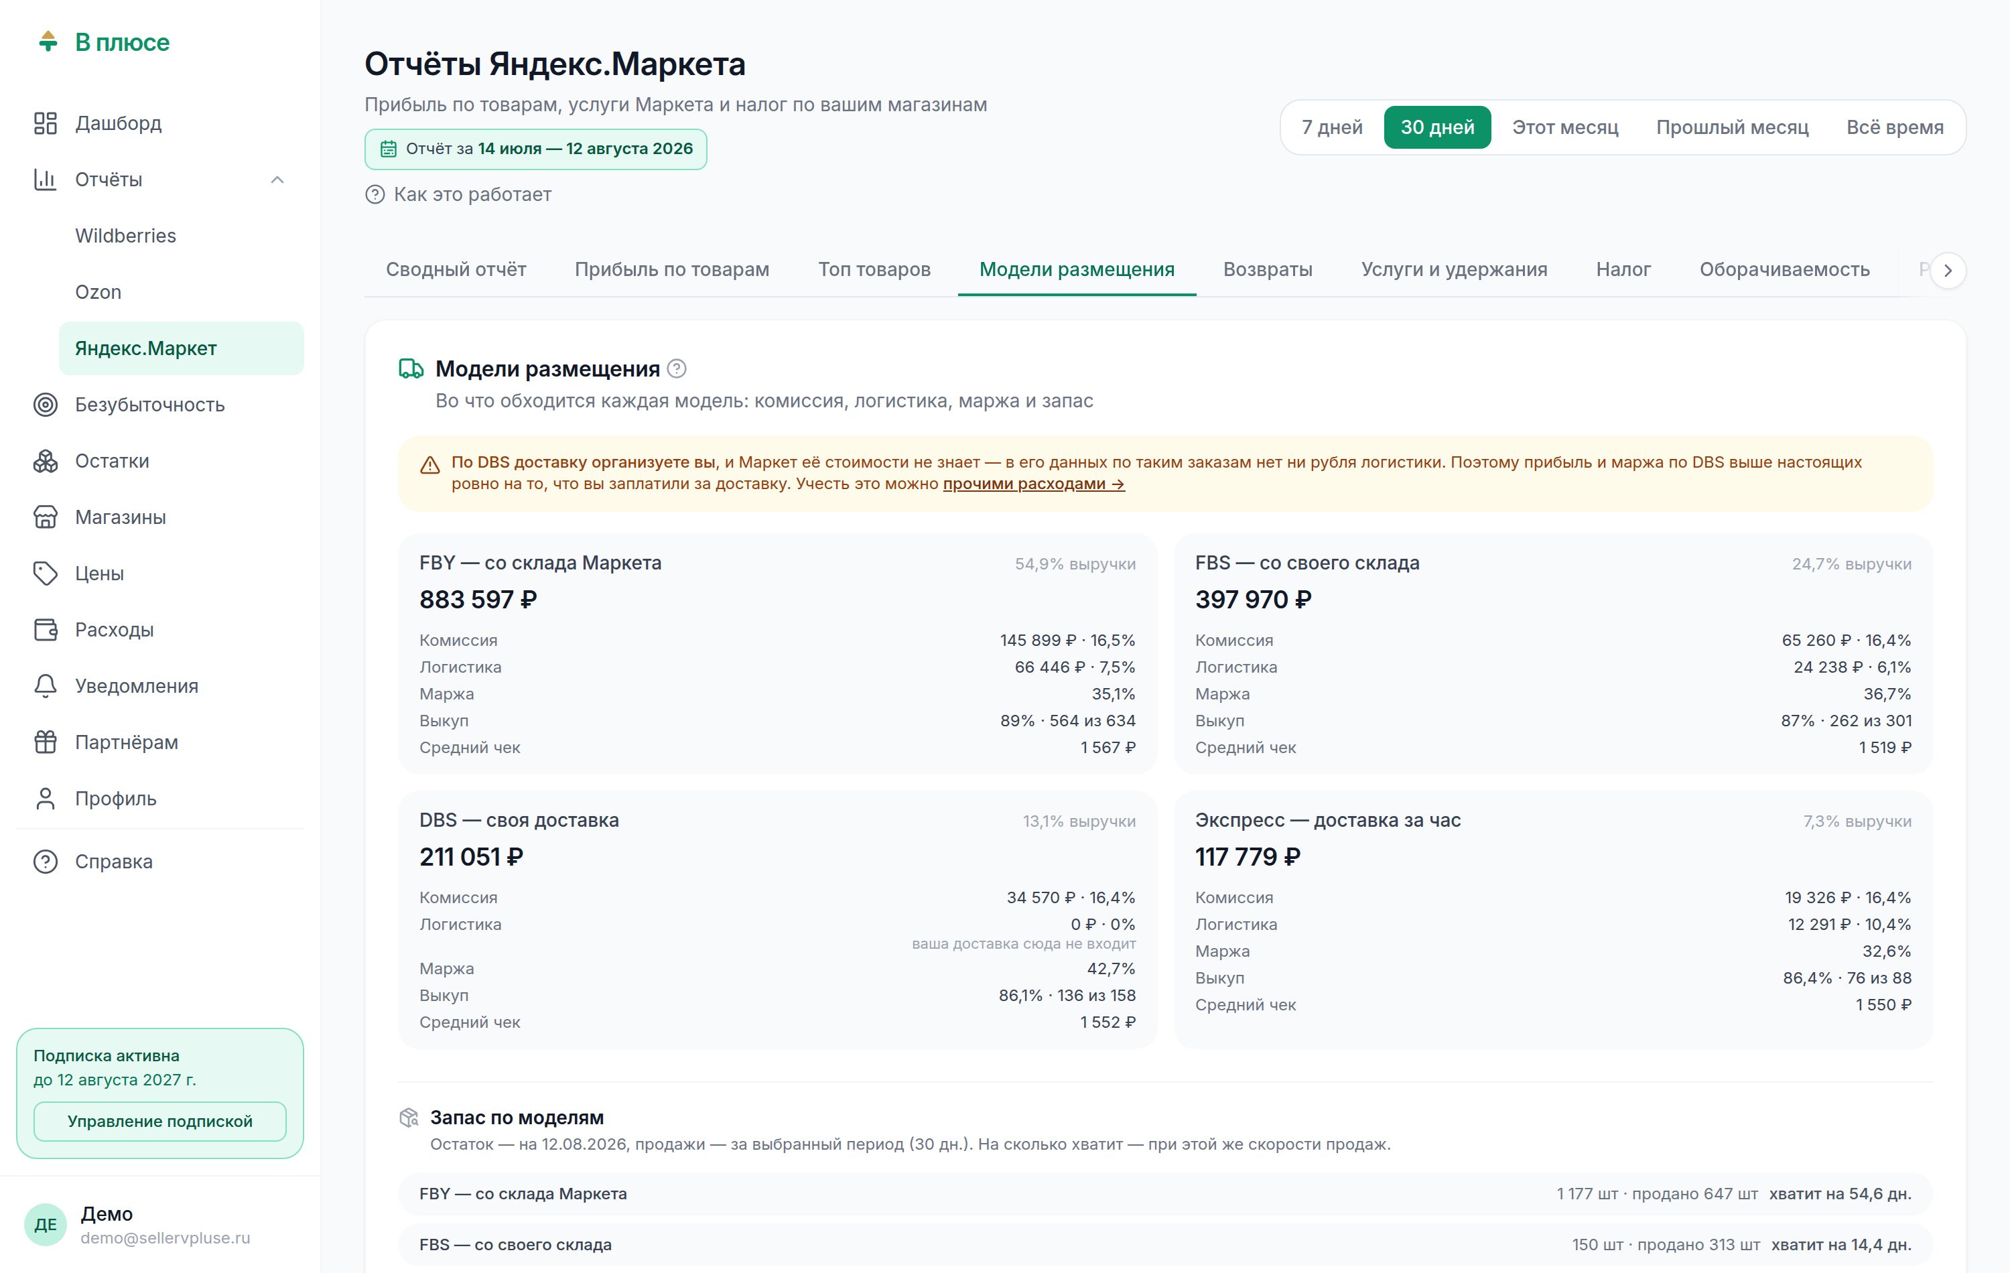Click the Экспресс revenue value 117 779 ₽
The height and width of the screenshot is (1273, 2010).
(x=1248, y=856)
